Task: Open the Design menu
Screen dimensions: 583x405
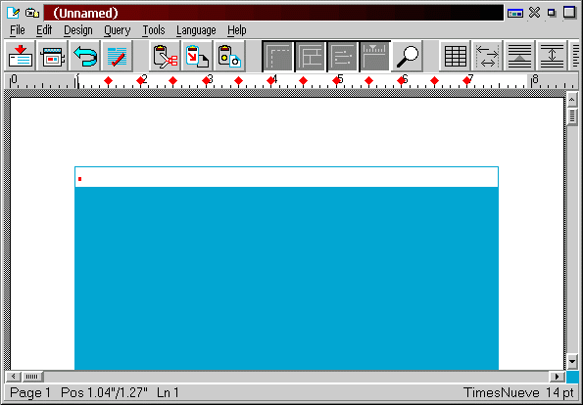Action: pos(78,30)
